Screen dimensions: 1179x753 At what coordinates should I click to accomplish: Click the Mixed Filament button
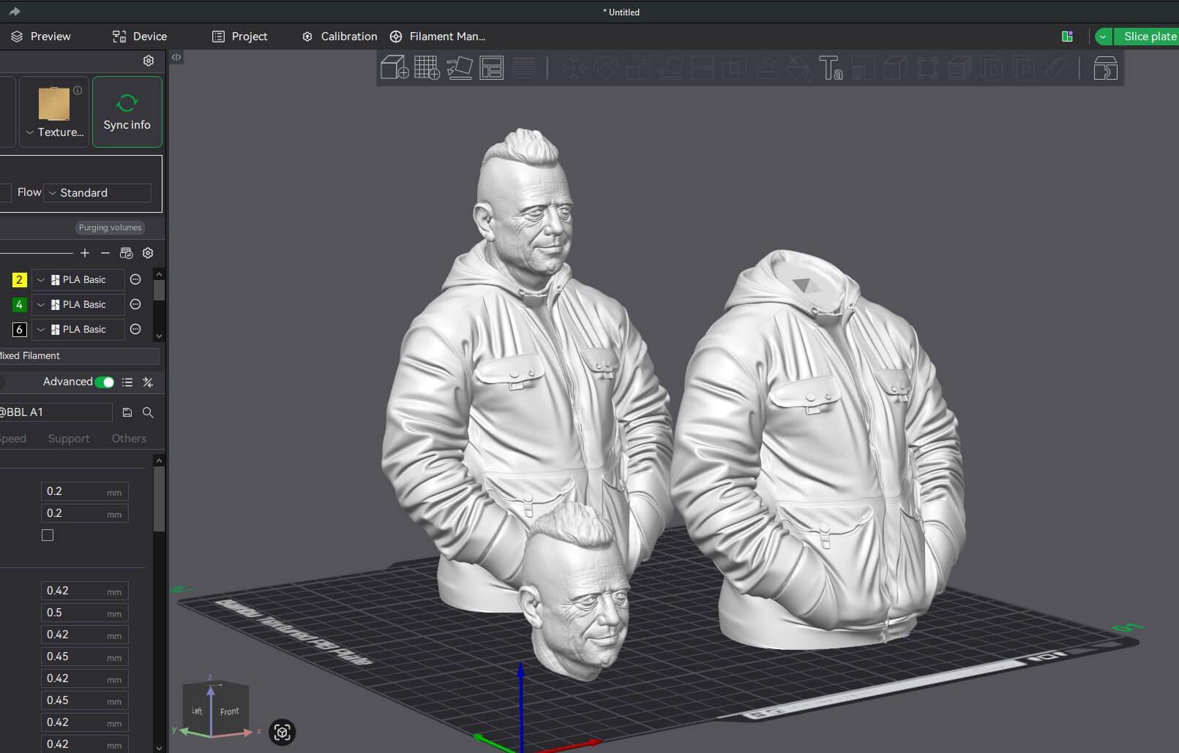pos(79,356)
